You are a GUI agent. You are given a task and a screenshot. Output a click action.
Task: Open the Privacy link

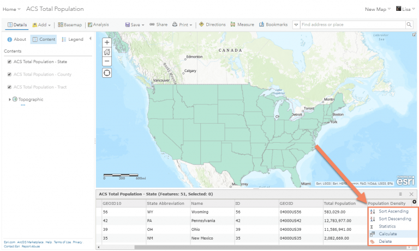click(x=77, y=242)
